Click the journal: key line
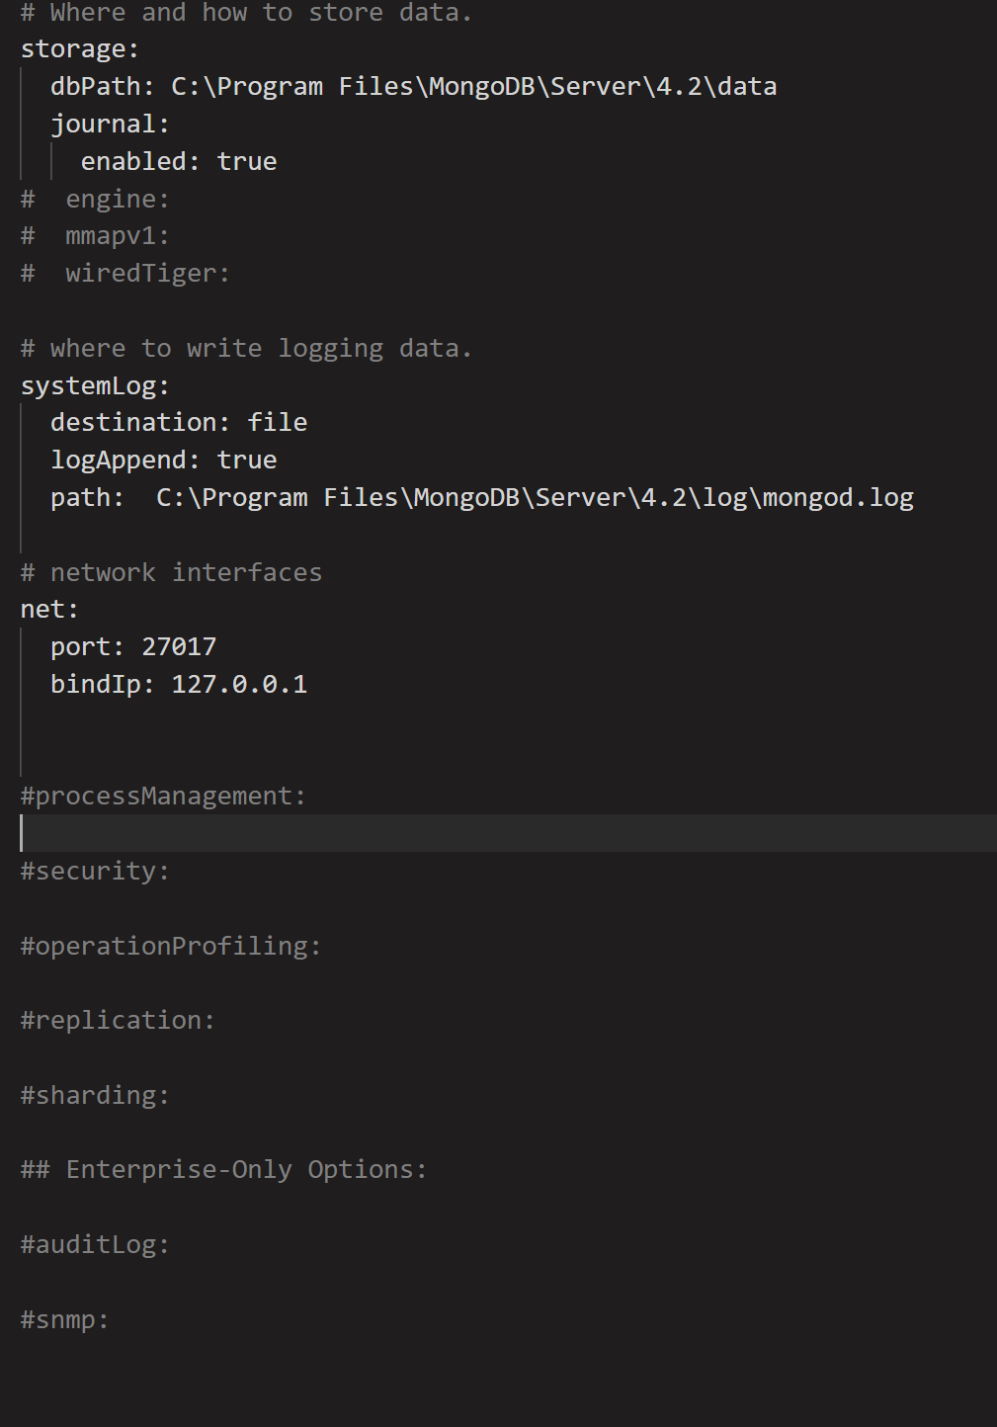Image resolution: width=997 pixels, height=1427 pixels. [x=110, y=125]
